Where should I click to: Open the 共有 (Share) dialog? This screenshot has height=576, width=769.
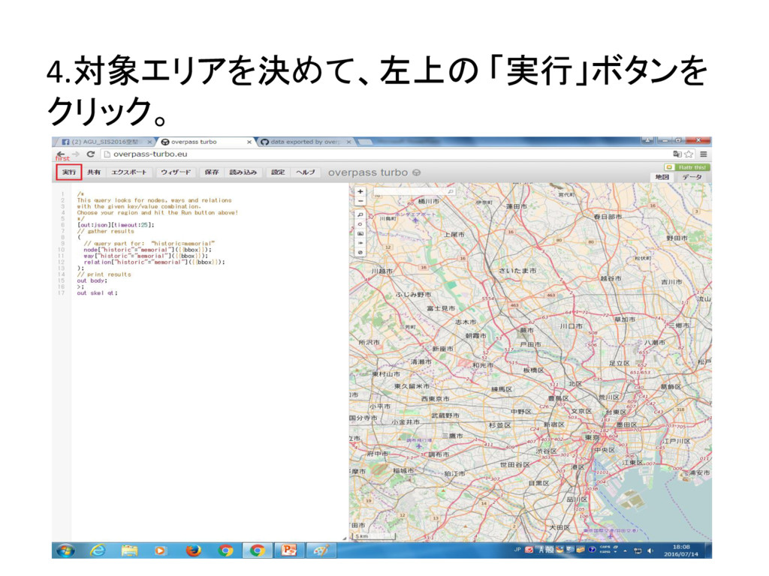point(93,172)
